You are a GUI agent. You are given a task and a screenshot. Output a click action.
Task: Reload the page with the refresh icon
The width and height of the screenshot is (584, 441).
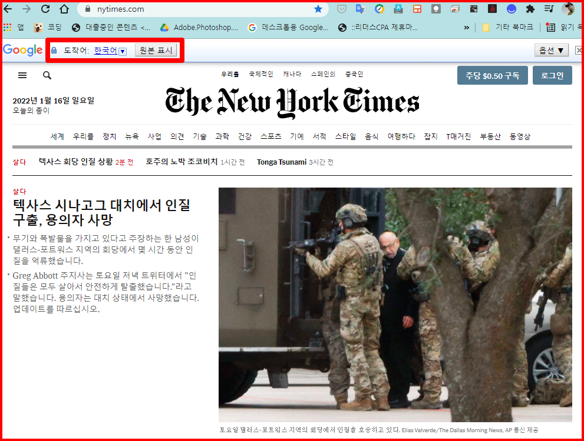tap(45, 9)
